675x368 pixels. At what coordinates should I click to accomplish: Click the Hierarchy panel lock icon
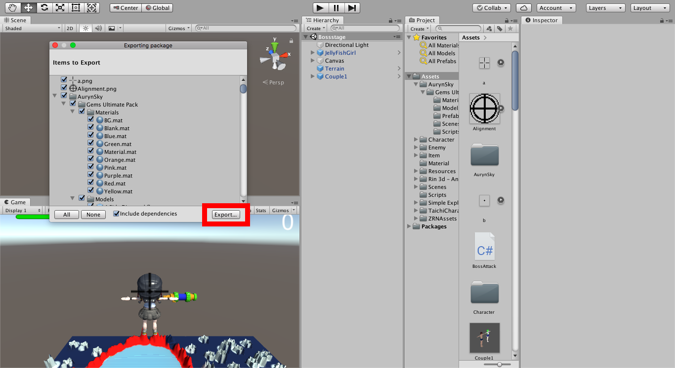coord(391,20)
